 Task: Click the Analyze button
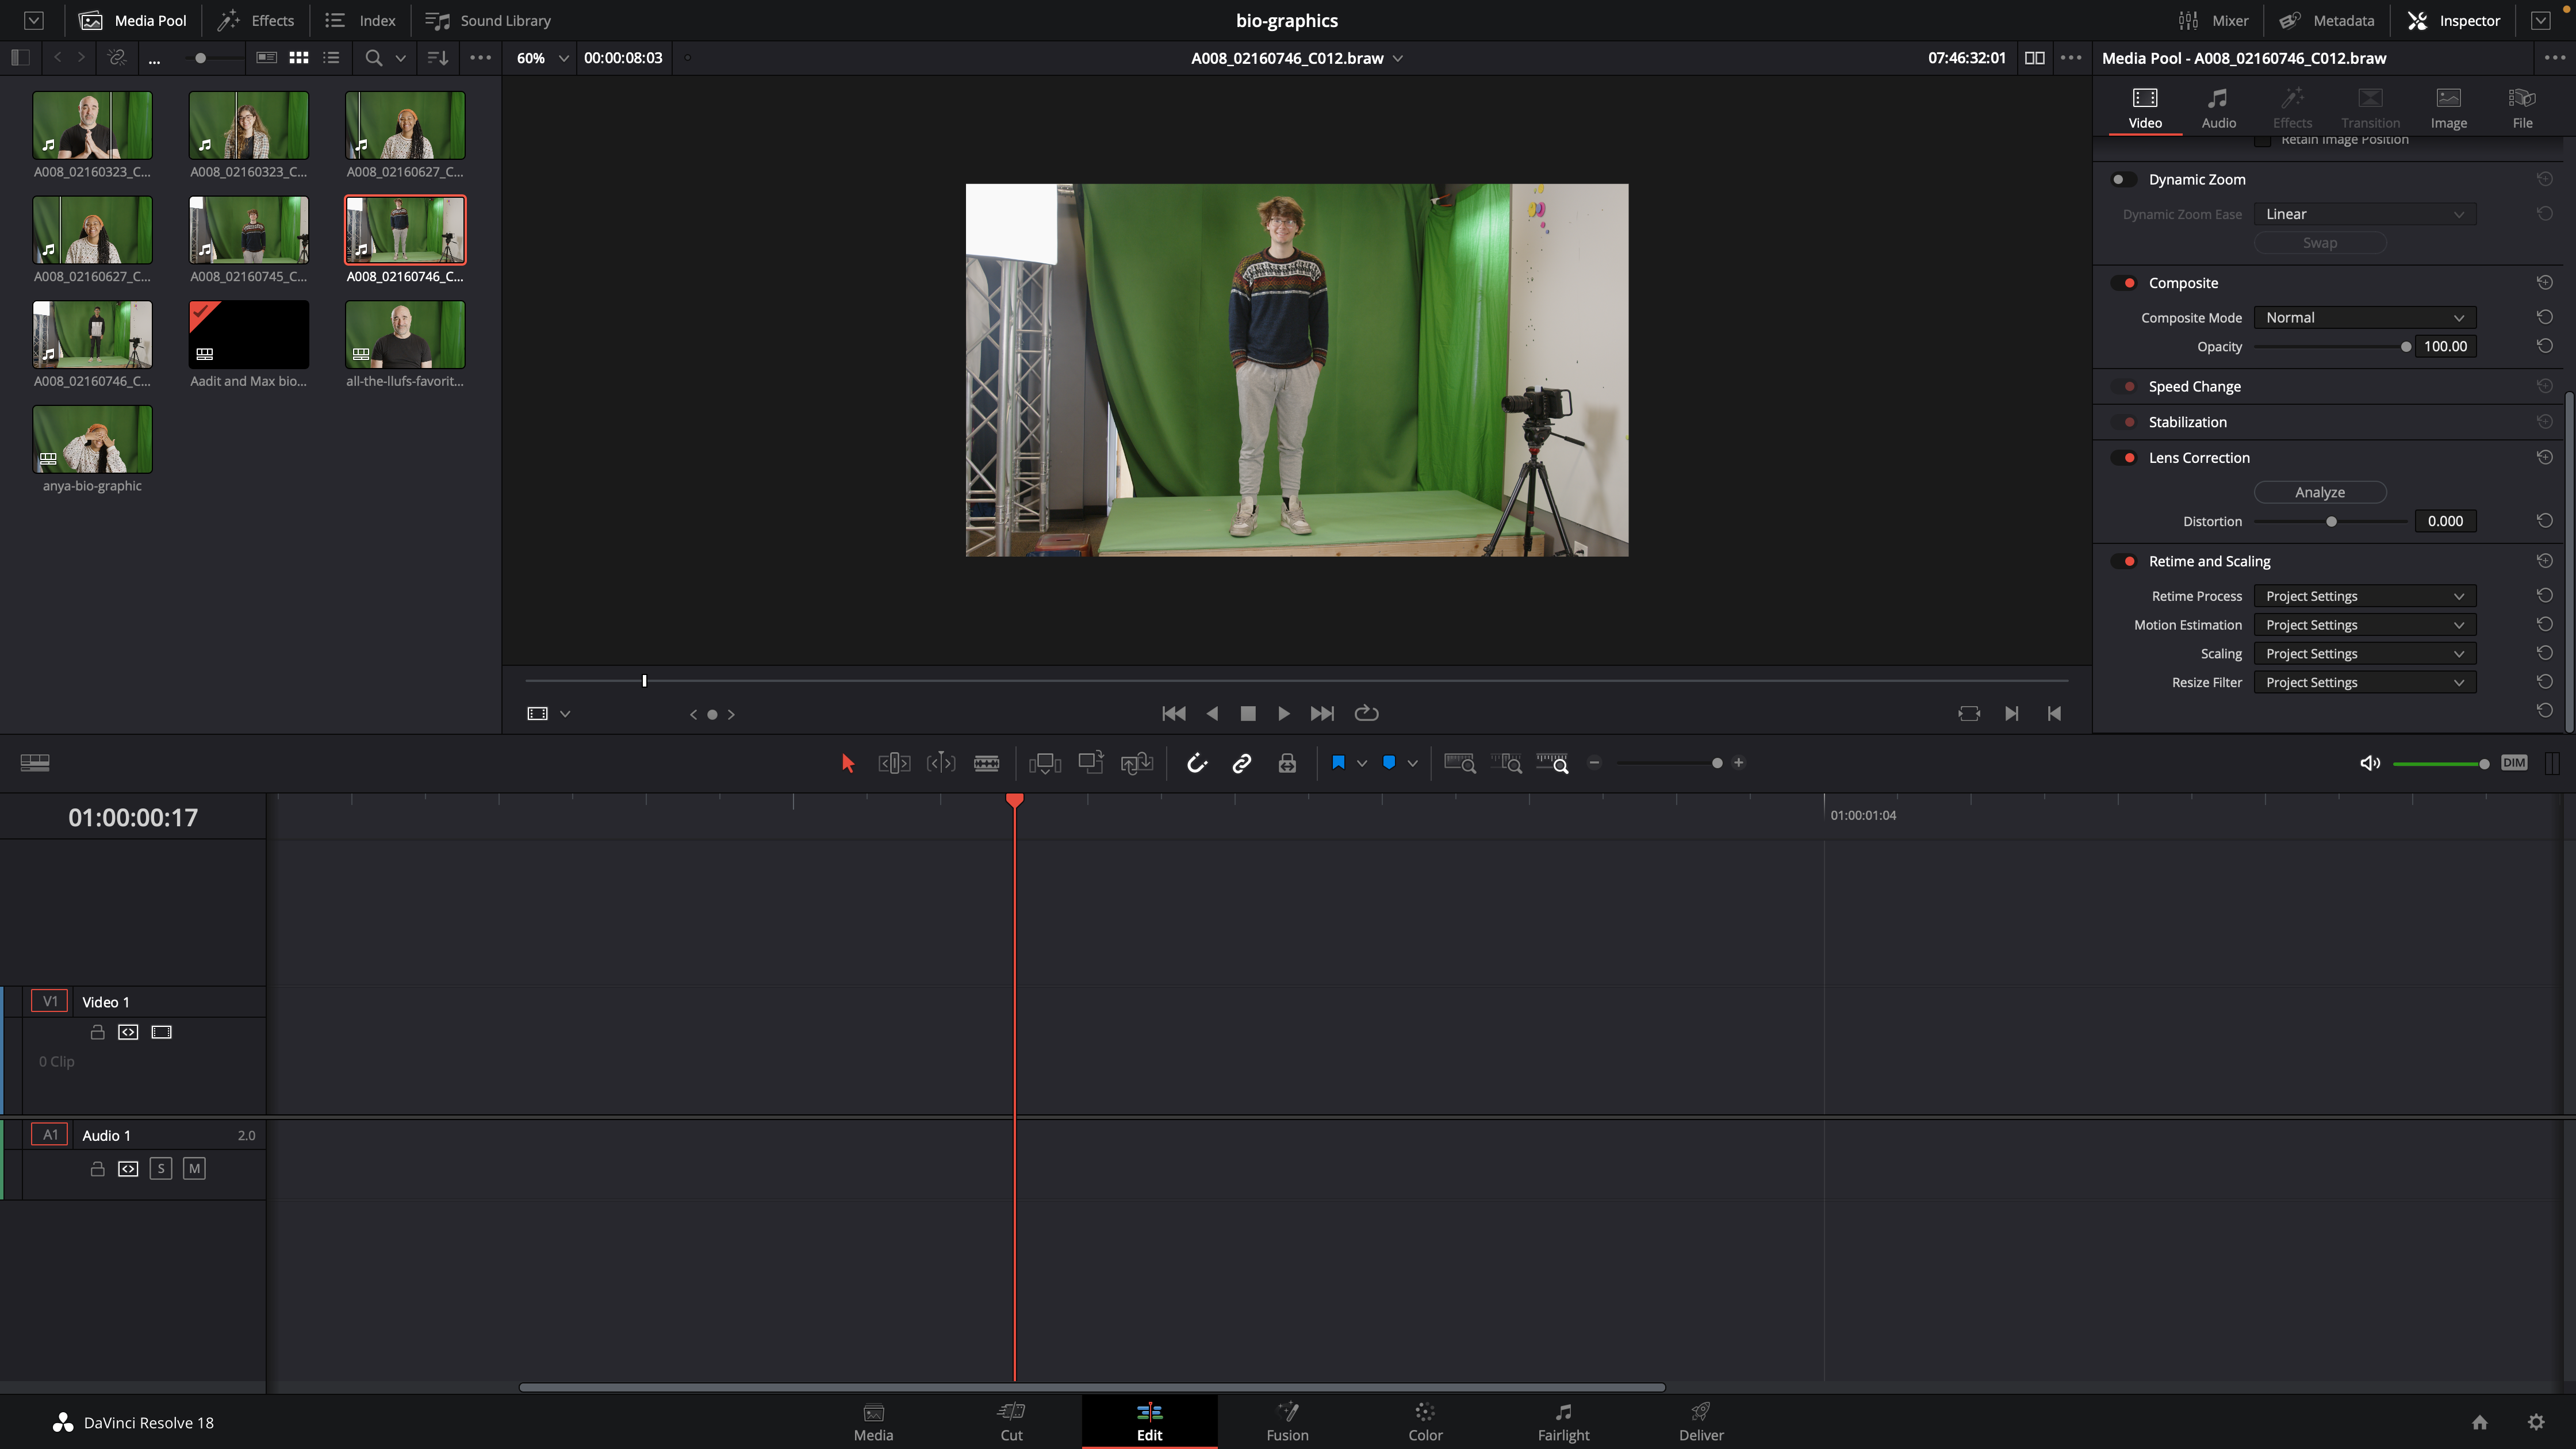(2319, 492)
